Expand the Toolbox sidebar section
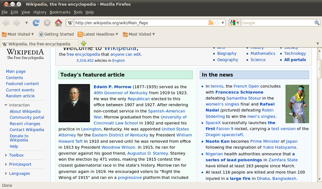This screenshot has height=189, width=322. point(14,155)
